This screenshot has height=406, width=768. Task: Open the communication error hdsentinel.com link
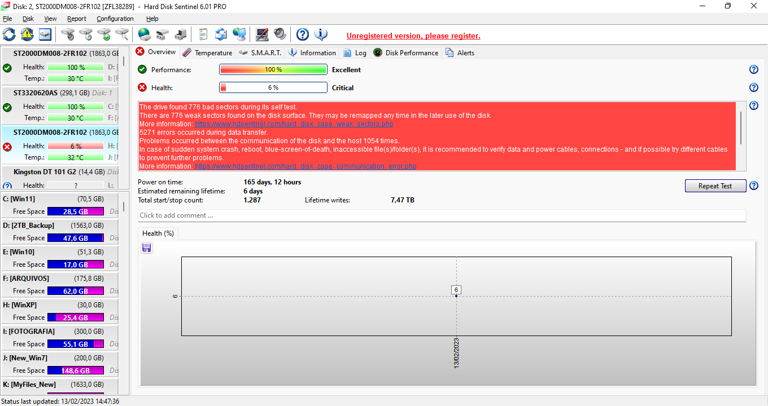coord(306,166)
